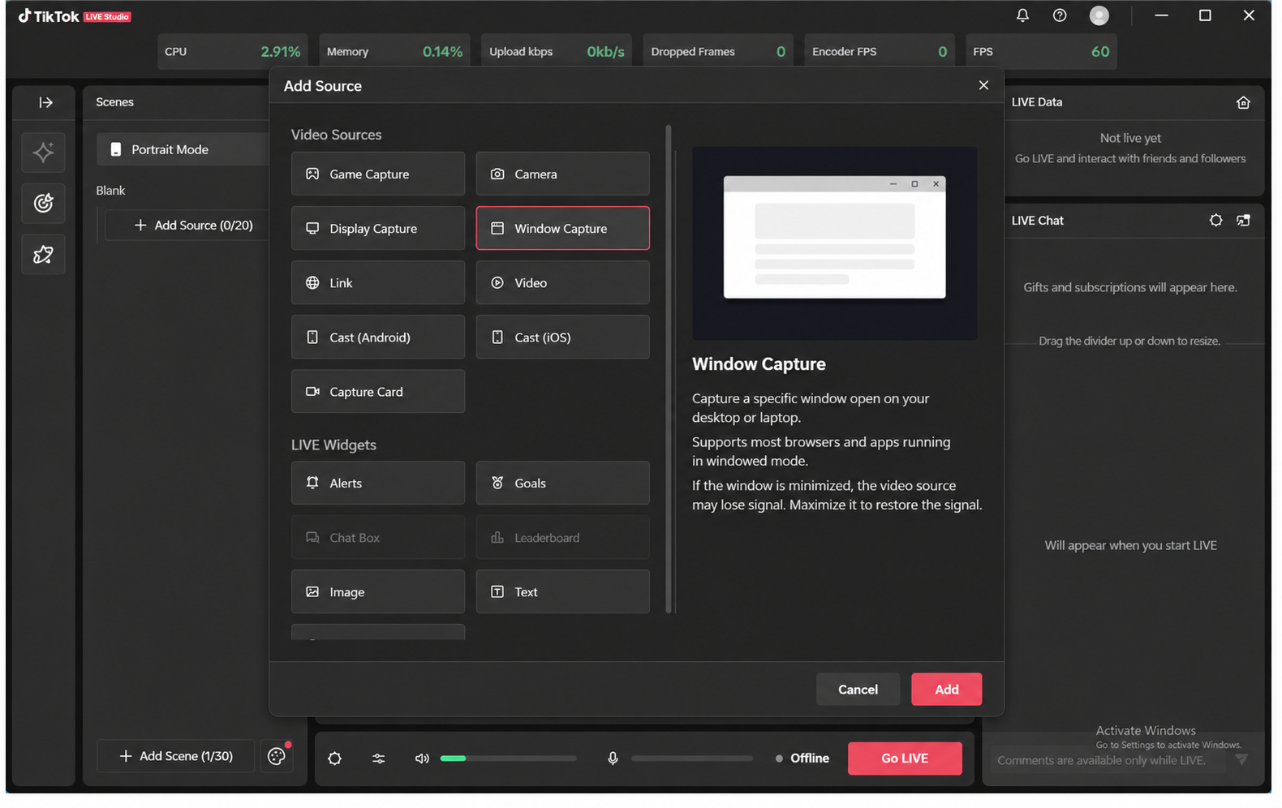The width and height of the screenshot is (1282, 808).
Task: Open the star rocket sidebar icon
Action: [43, 254]
